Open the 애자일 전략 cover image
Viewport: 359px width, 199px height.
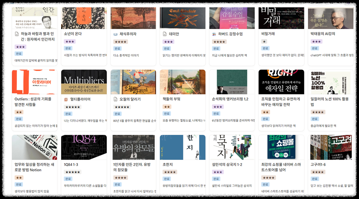tap(281, 82)
